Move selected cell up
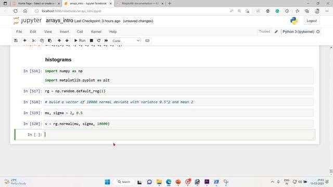This screenshot has width=333, height=187. click(x=59, y=41)
